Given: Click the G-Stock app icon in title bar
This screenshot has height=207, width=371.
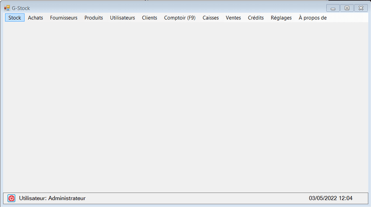Looking at the screenshot, I should (7, 8).
